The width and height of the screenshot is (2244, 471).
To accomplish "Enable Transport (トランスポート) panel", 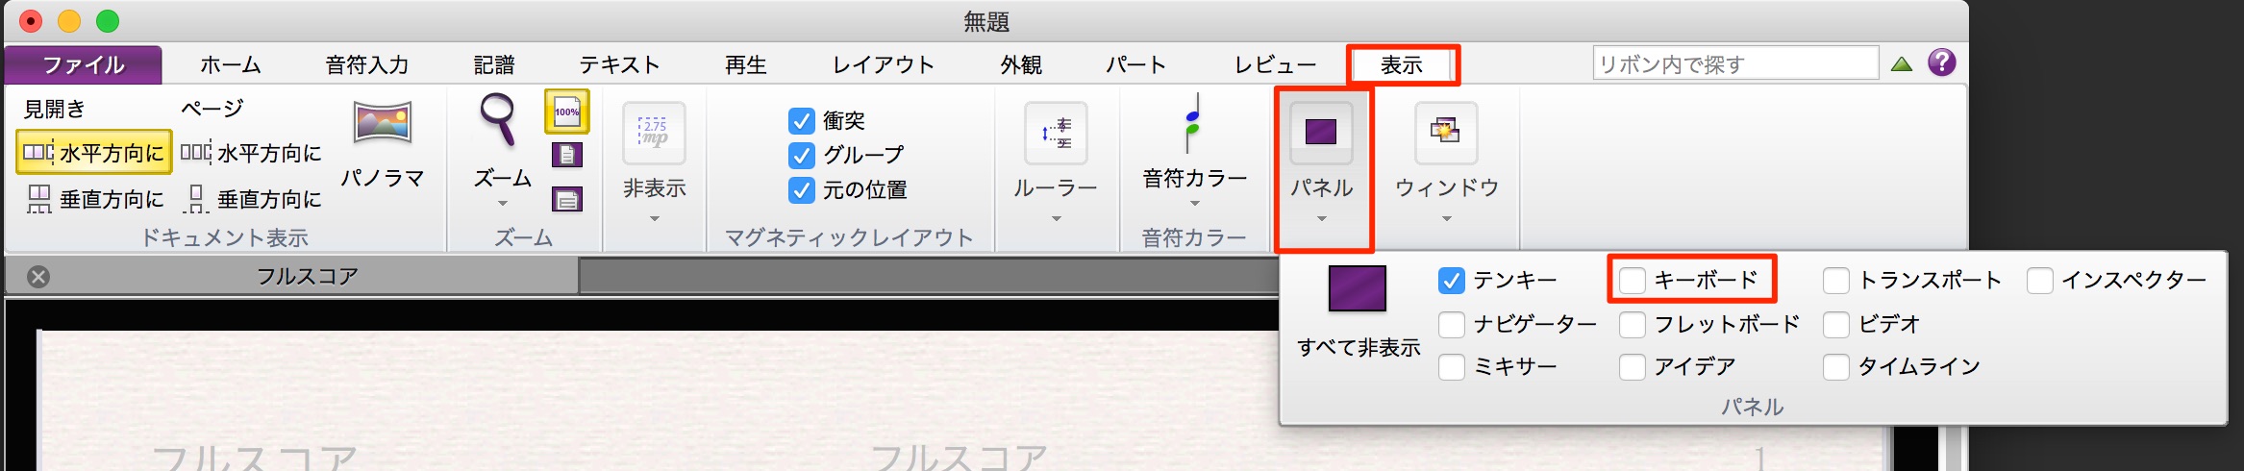I will tap(1836, 280).
